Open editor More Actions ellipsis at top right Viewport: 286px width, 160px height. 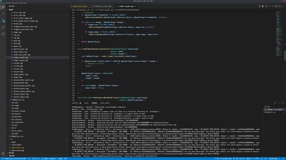(x=283, y=6)
